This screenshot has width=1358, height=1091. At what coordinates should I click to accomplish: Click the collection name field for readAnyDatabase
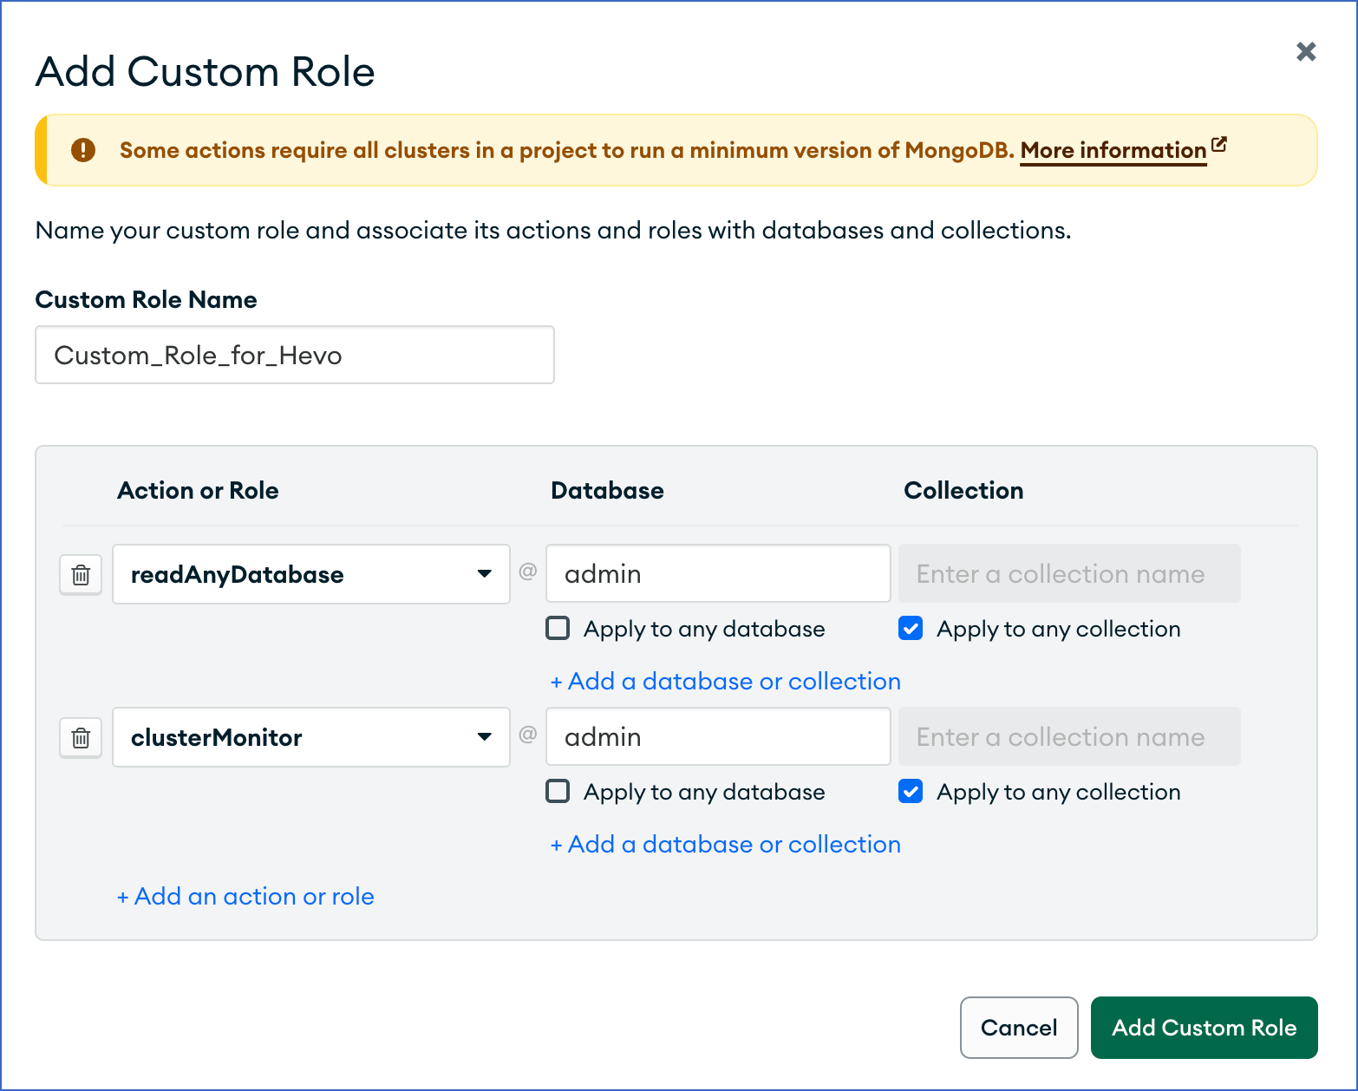pos(1069,573)
